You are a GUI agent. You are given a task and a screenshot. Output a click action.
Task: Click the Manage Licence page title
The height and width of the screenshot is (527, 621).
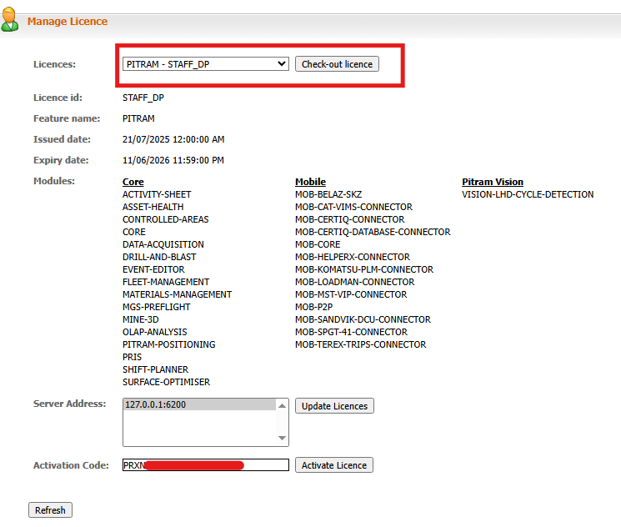67,21
